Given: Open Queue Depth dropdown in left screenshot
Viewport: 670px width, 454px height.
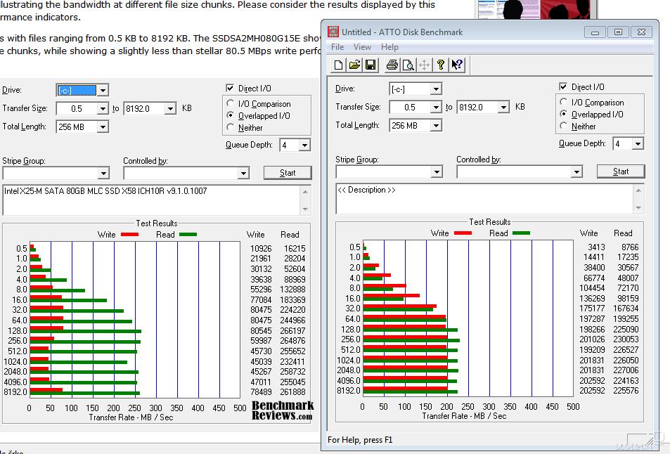Looking at the screenshot, I should 304,145.
